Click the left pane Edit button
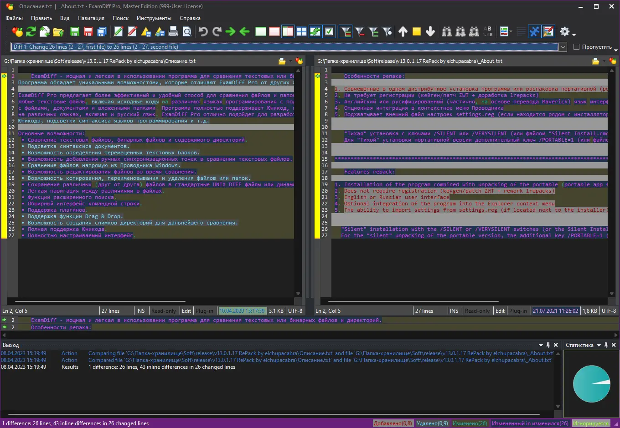620x428 pixels. pos(186,311)
